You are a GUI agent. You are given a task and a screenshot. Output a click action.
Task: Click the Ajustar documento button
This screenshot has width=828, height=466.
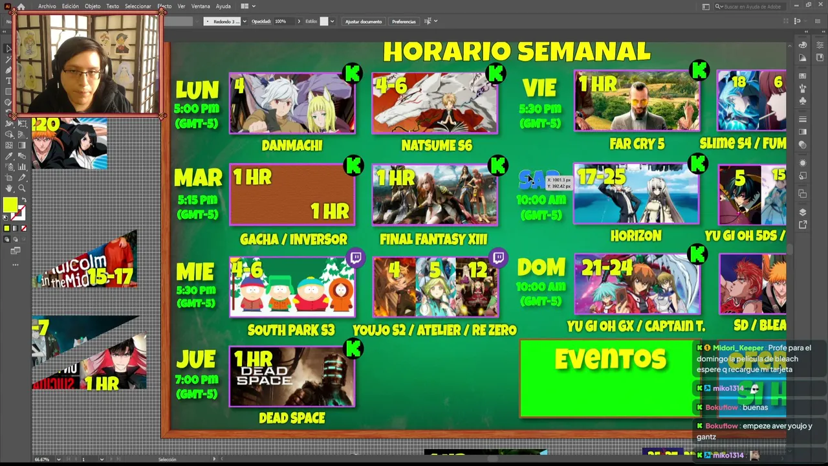[x=364, y=21]
